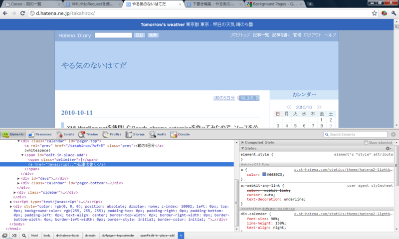Switch to the 下書き編集 tab
Viewport: 399px width, 239px height.
click(214, 4)
